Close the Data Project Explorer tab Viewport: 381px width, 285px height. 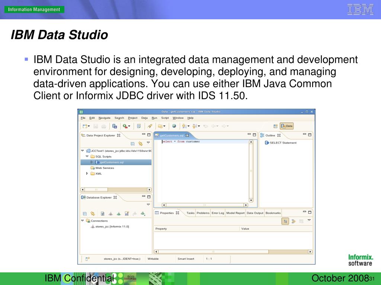[119, 135]
